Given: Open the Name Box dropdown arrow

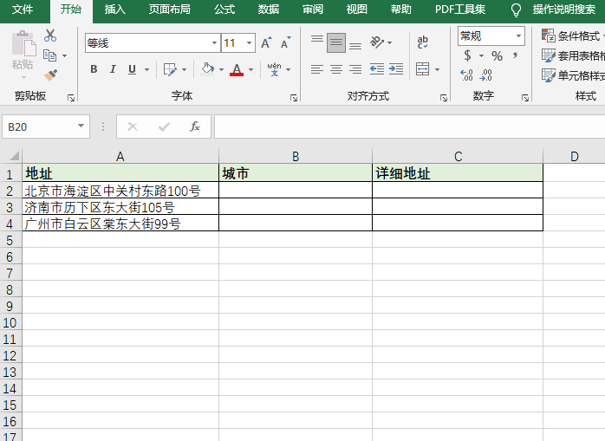Looking at the screenshot, I should (x=81, y=126).
